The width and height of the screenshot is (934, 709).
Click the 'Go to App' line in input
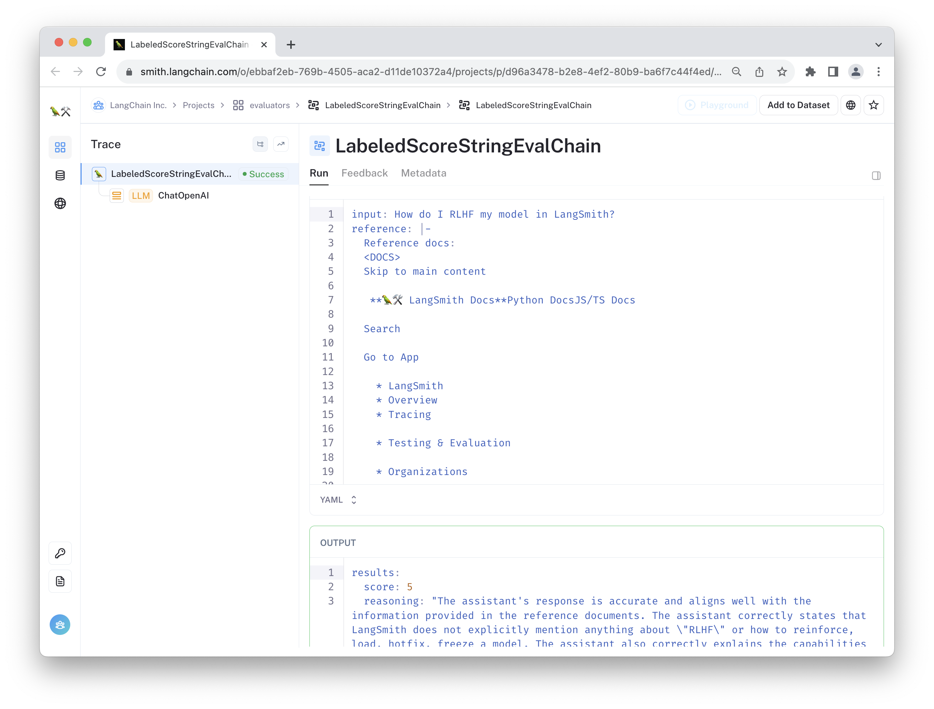pos(391,357)
